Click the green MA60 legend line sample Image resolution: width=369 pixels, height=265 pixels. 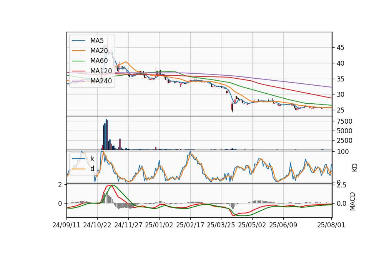(x=78, y=61)
